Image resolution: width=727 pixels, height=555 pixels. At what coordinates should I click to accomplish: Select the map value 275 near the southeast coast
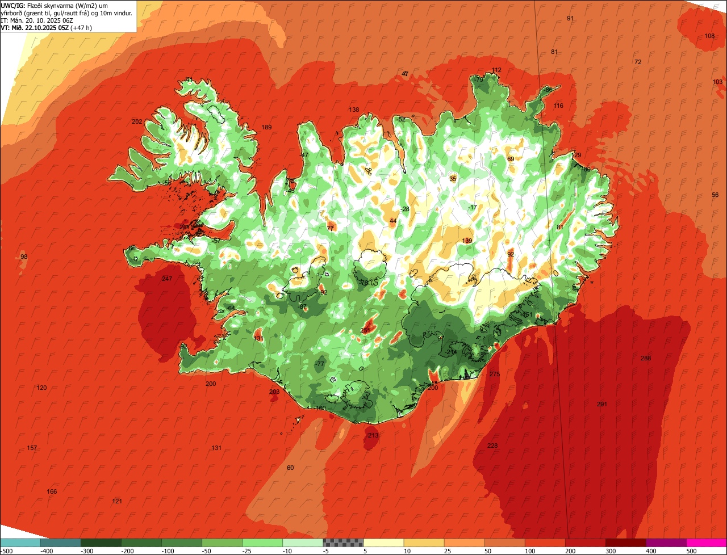pos(495,374)
